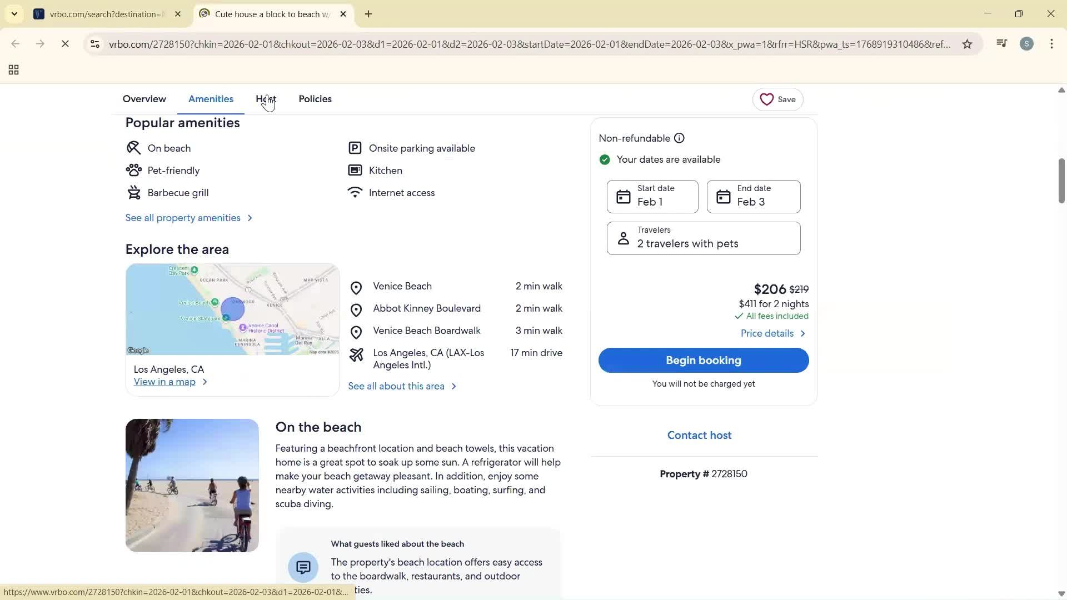Click the location pin icon for Venice Beach
1067x600 pixels.
pos(356,288)
